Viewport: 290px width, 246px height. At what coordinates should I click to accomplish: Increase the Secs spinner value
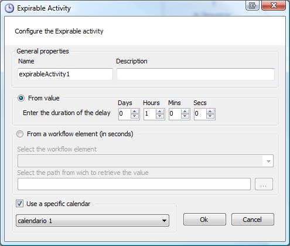point(210,112)
